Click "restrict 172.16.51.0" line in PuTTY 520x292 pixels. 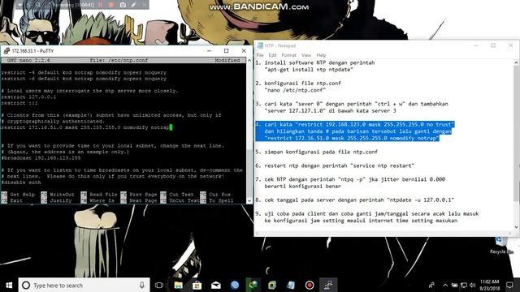click(85, 127)
